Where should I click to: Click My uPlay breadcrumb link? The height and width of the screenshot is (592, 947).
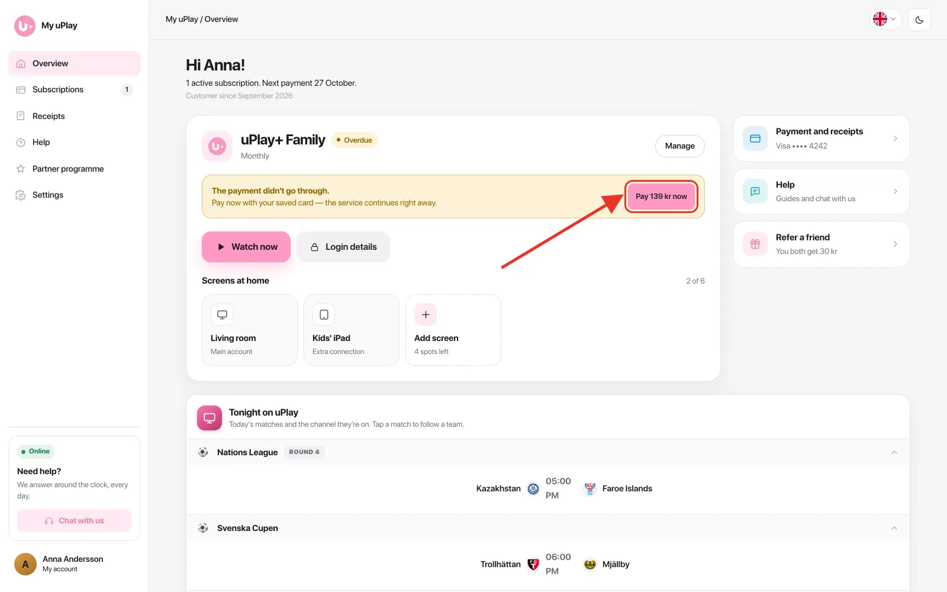(182, 19)
